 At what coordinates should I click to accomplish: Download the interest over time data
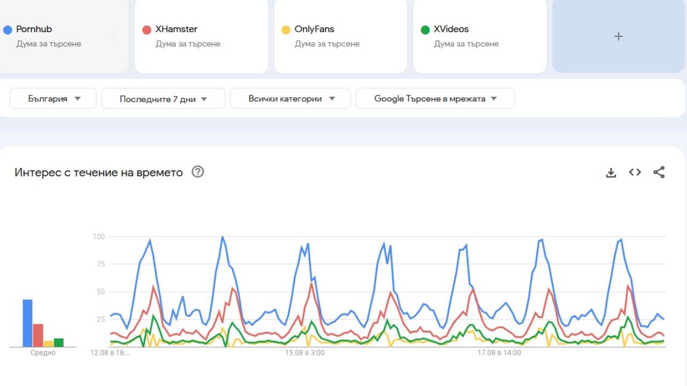tap(611, 172)
